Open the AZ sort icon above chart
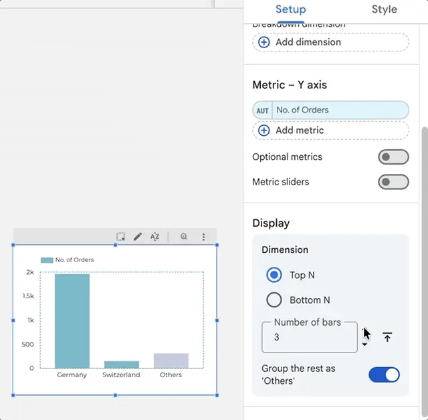428x420 pixels. pos(154,237)
